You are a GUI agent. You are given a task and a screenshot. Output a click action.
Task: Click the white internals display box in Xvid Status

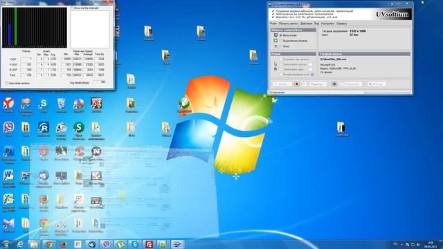click(x=90, y=29)
